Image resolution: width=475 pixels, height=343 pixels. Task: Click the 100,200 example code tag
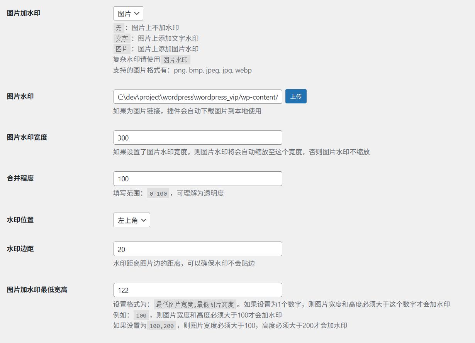pyautogui.click(x=162, y=326)
